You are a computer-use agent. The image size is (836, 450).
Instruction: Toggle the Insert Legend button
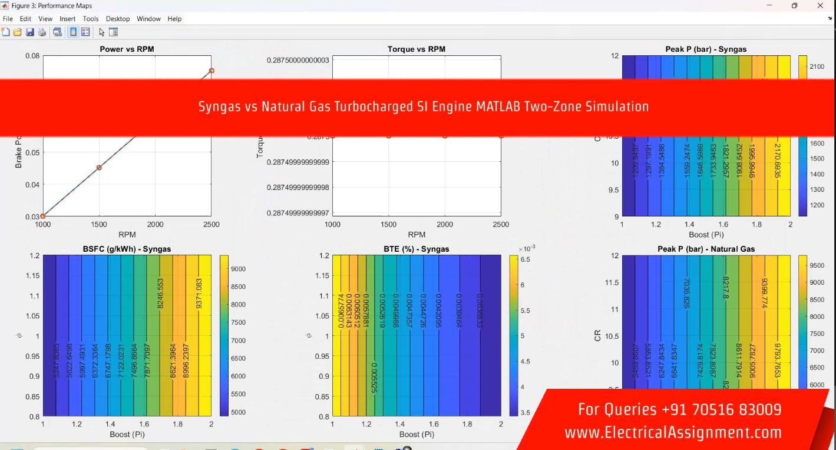85,32
